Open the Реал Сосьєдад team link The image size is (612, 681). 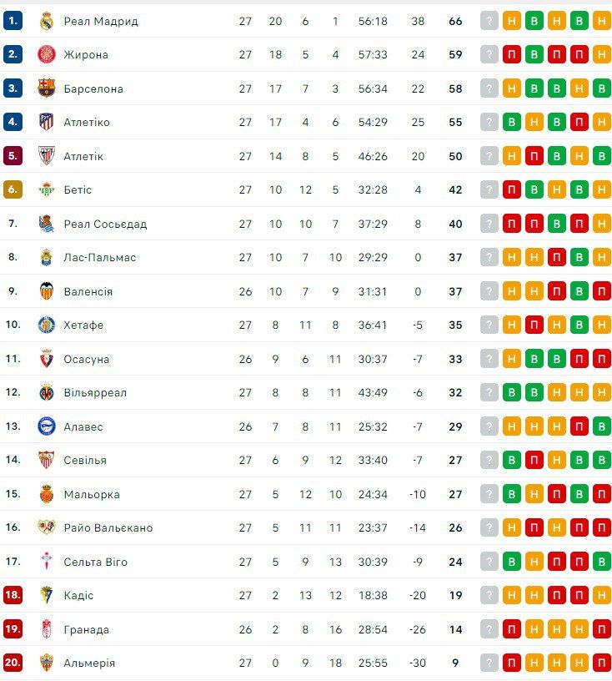[x=105, y=224]
